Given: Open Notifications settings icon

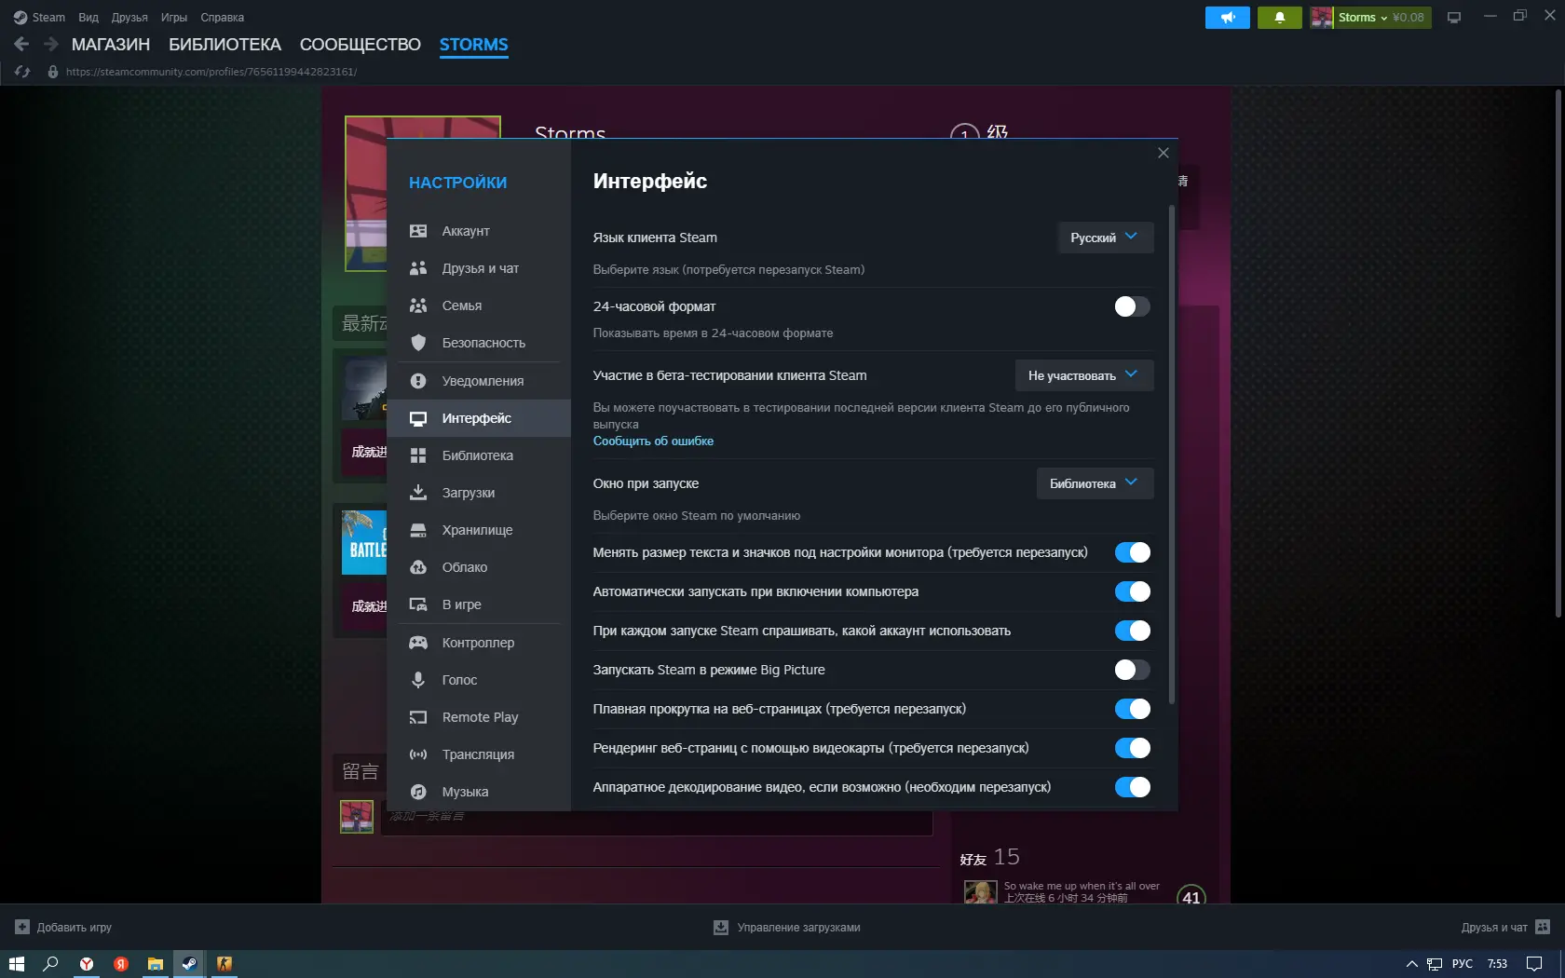Looking at the screenshot, I should point(418,381).
